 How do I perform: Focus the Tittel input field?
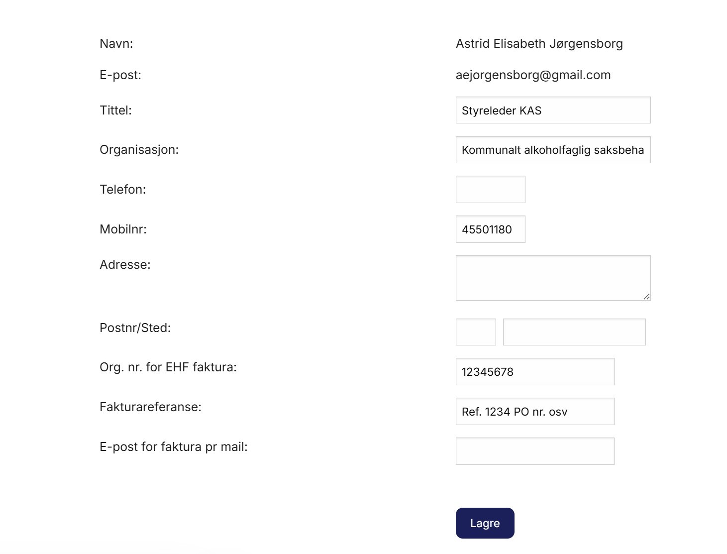(553, 110)
